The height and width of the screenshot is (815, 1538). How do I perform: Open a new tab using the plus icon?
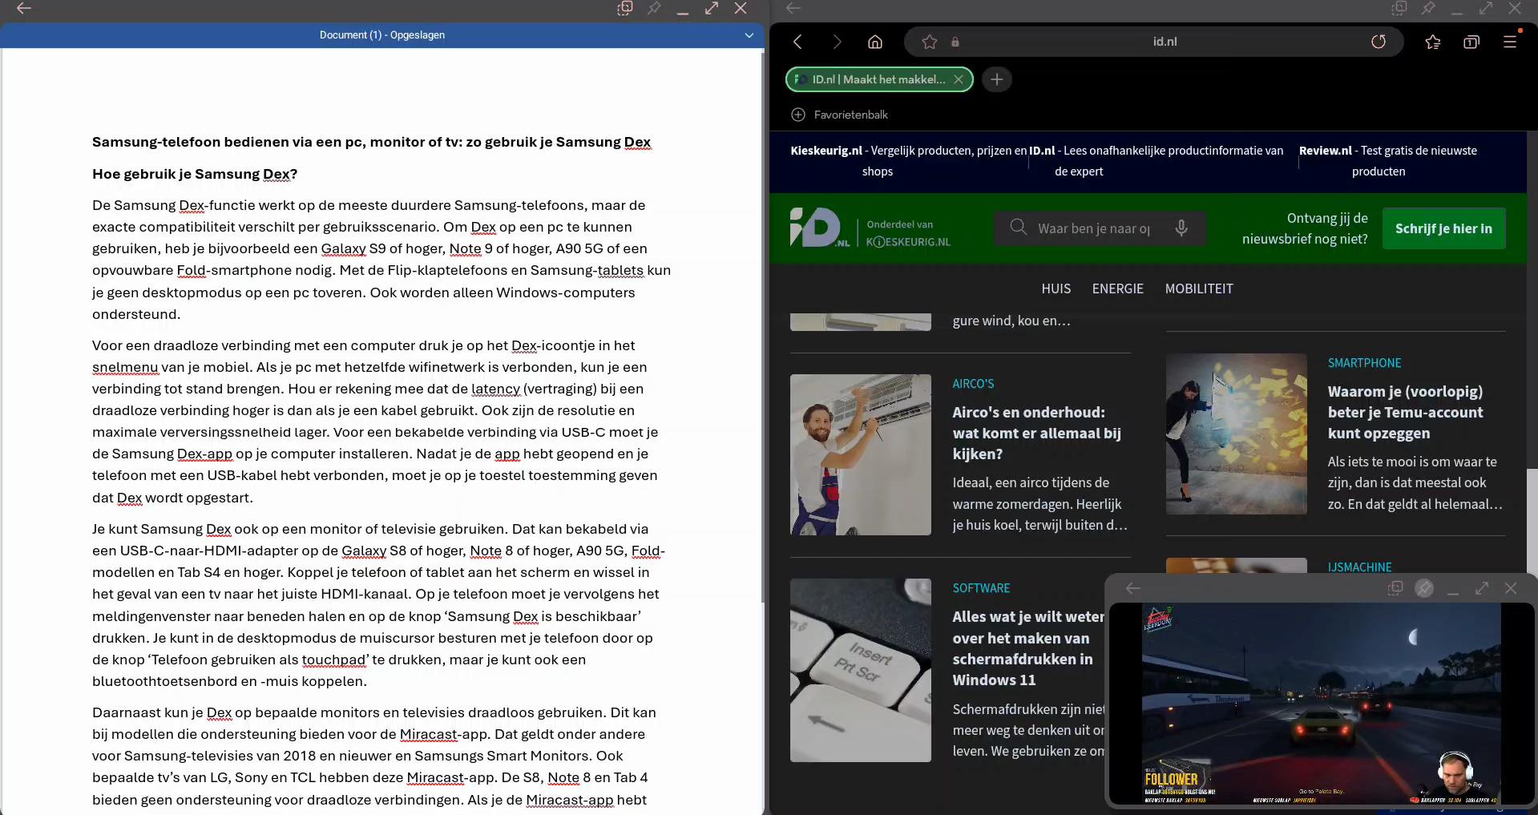(996, 79)
